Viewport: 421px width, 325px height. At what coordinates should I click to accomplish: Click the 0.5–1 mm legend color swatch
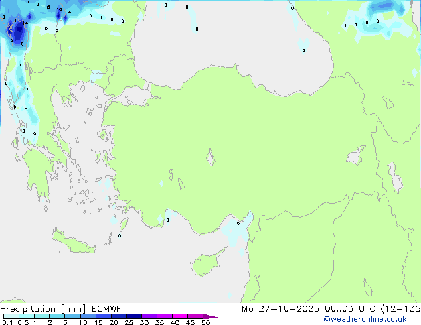(27, 316)
